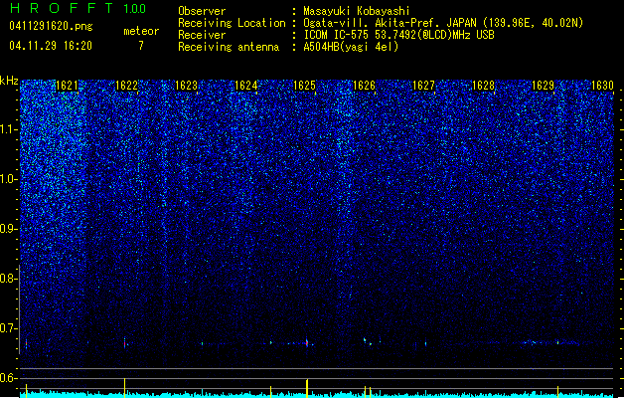The image size is (625, 398).
Task: Select the HROFFT program title text
Action: (62, 8)
